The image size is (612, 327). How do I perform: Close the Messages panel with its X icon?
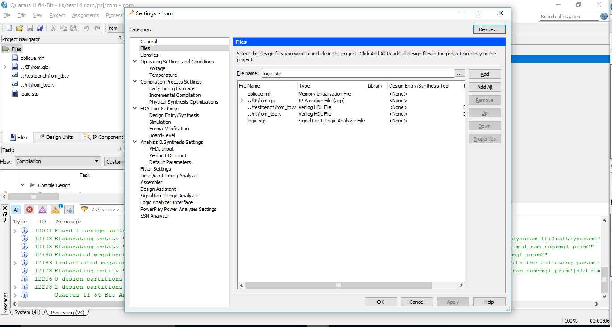click(5, 208)
